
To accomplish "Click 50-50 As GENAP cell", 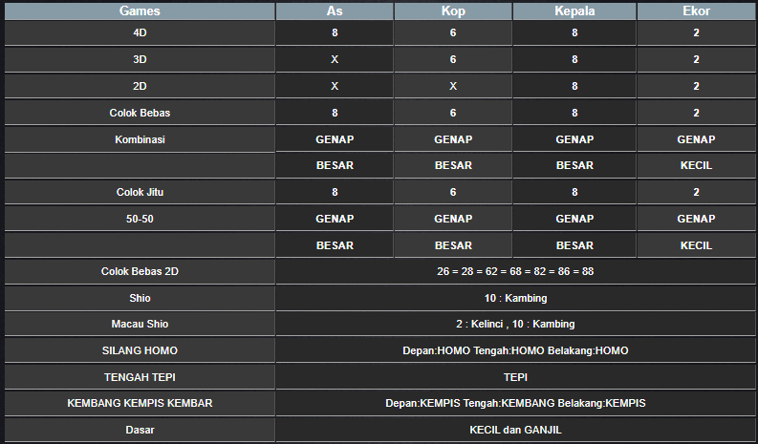I will click(x=335, y=219).
